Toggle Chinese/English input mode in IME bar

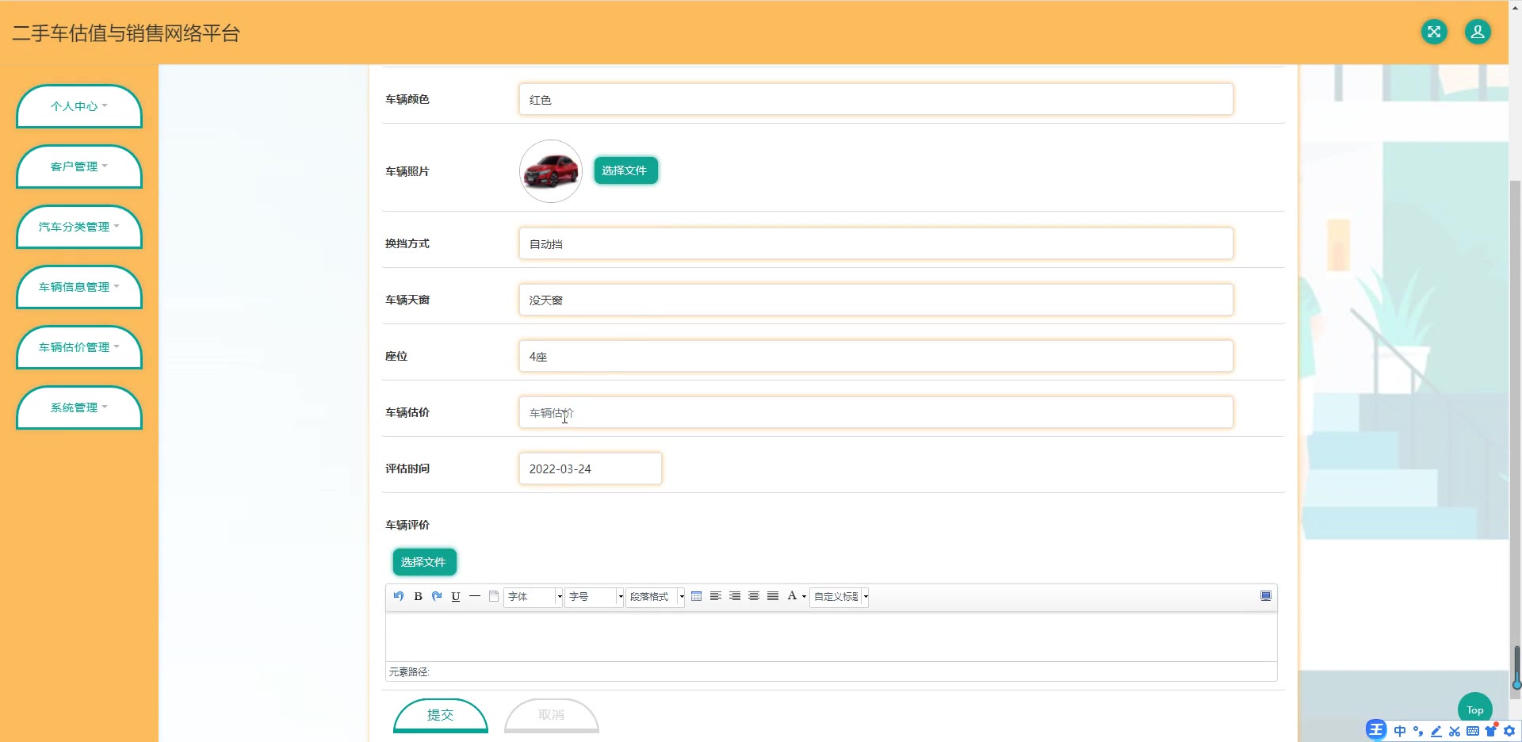point(1400,731)
